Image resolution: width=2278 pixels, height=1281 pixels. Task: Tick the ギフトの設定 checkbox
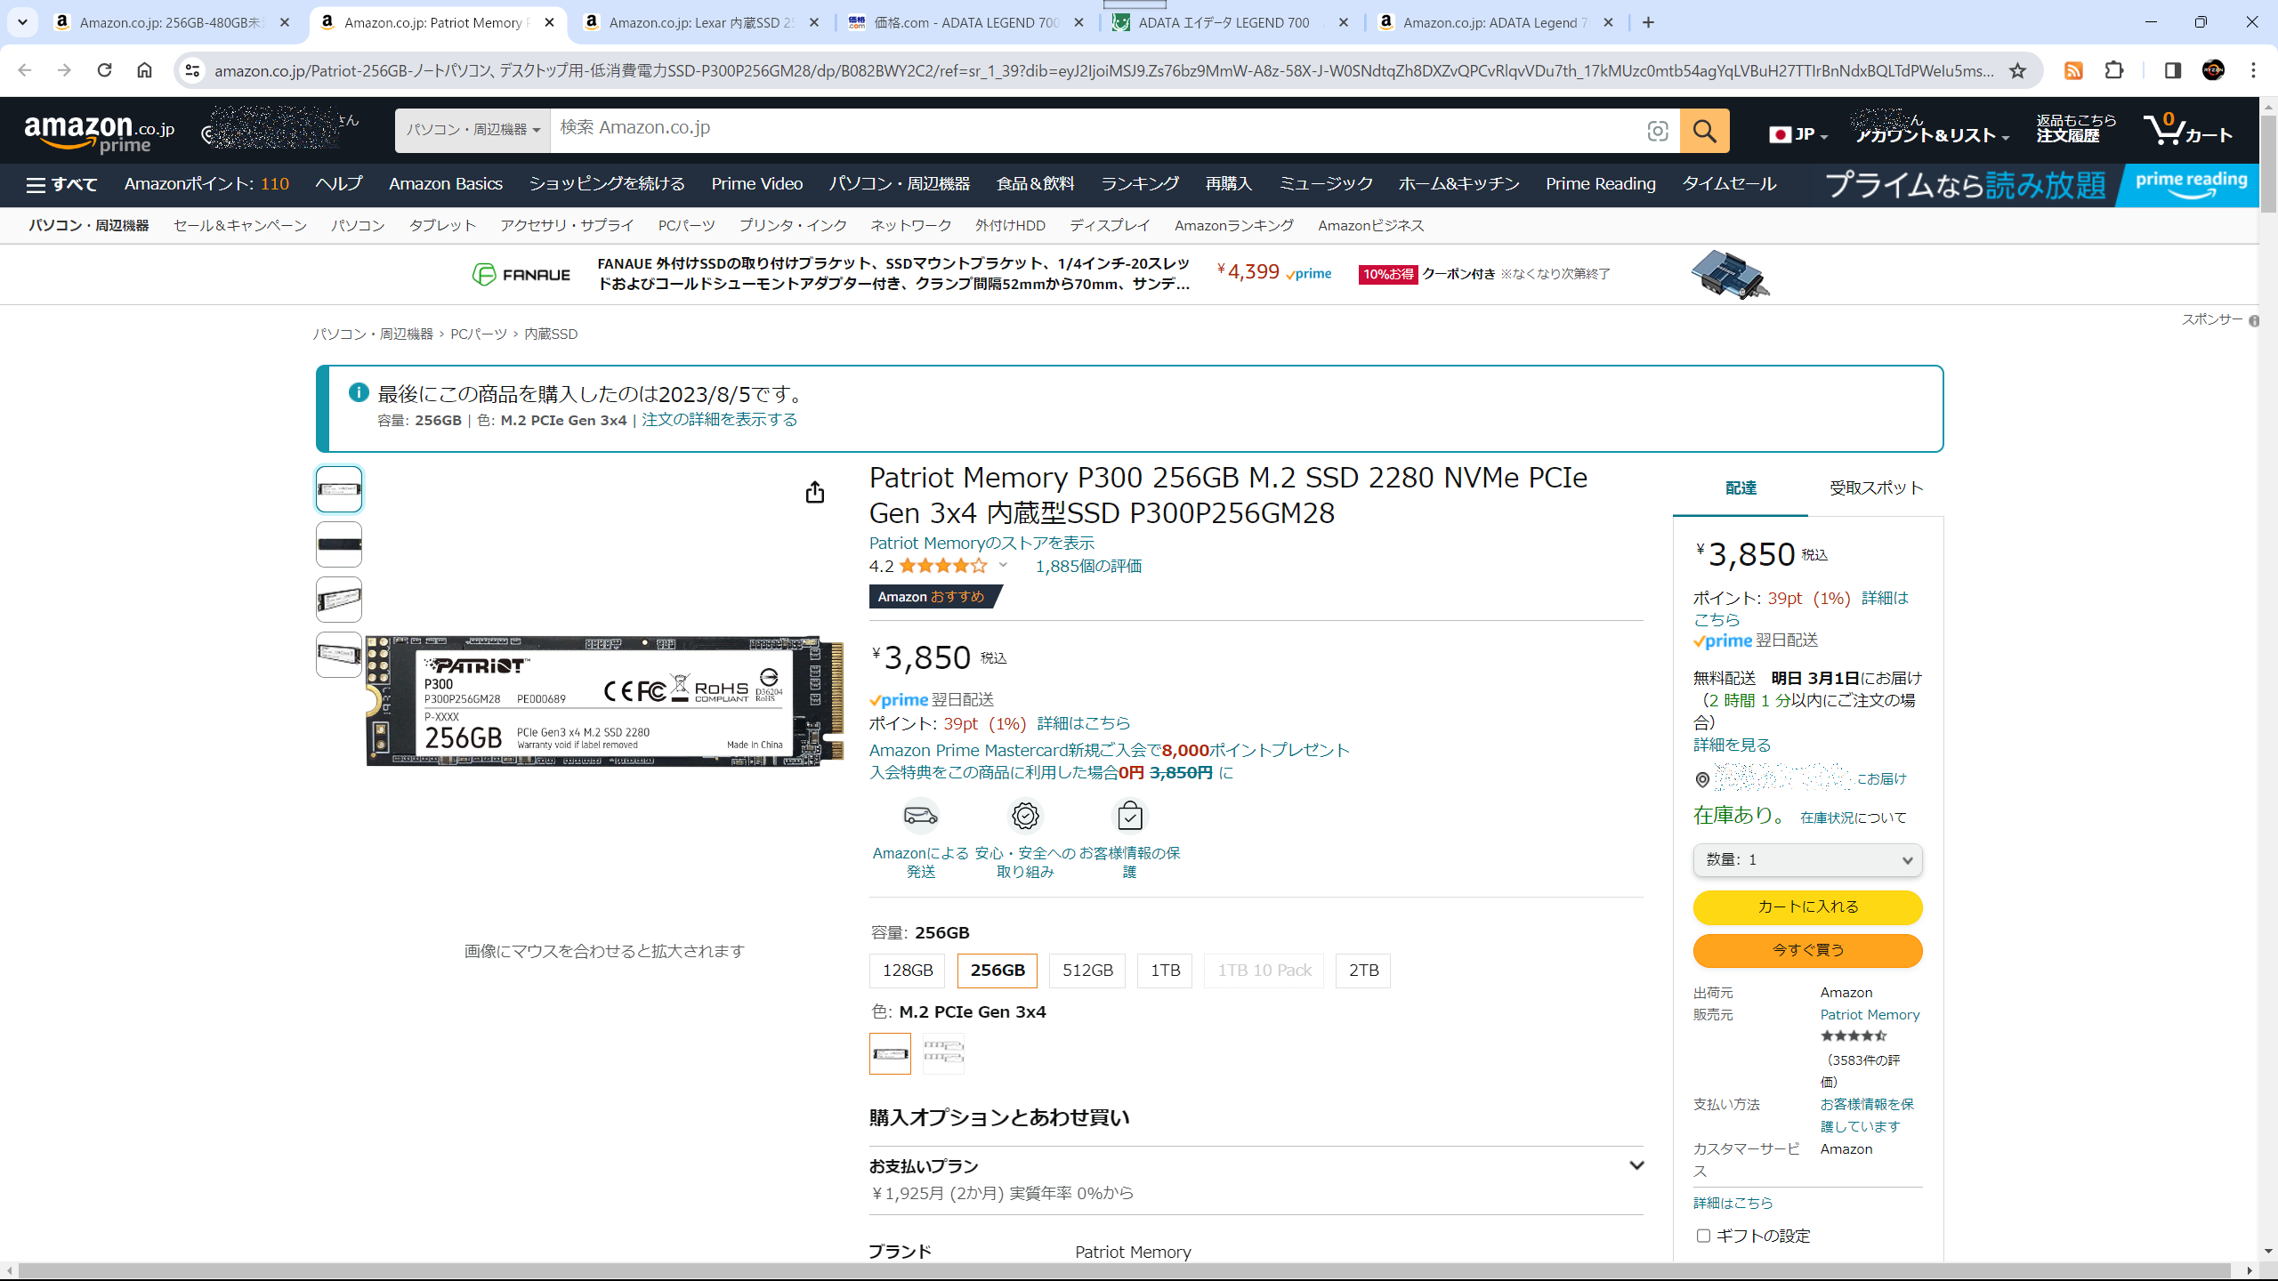click(1703, 1236)
